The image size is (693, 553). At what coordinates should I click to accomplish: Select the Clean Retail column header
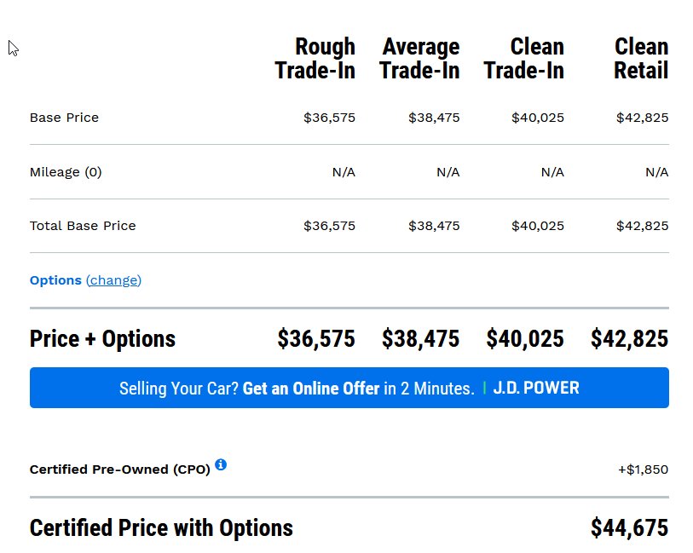pos(641,58)
